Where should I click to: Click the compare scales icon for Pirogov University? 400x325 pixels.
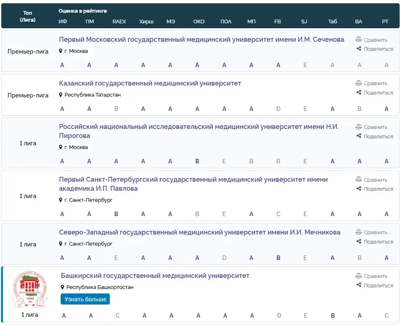(359, 127)
